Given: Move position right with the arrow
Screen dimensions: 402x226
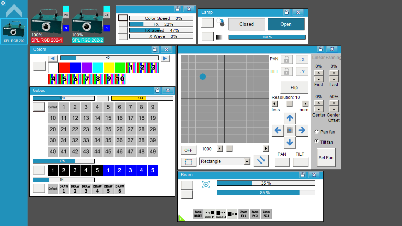Looking at the screenshot, I should pos(302,130).
